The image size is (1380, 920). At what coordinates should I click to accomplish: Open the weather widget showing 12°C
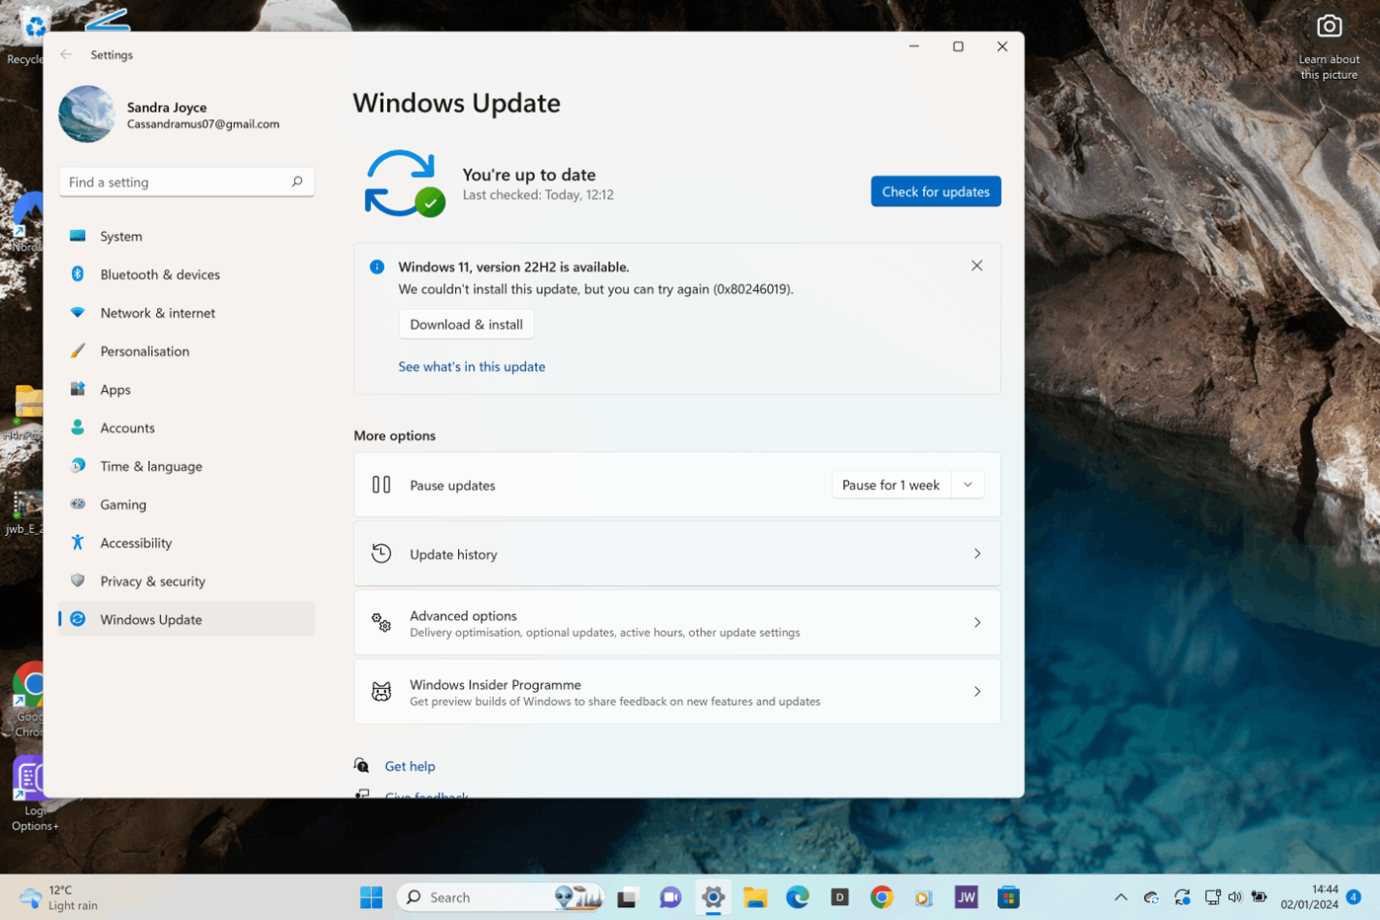coord(59,897)
